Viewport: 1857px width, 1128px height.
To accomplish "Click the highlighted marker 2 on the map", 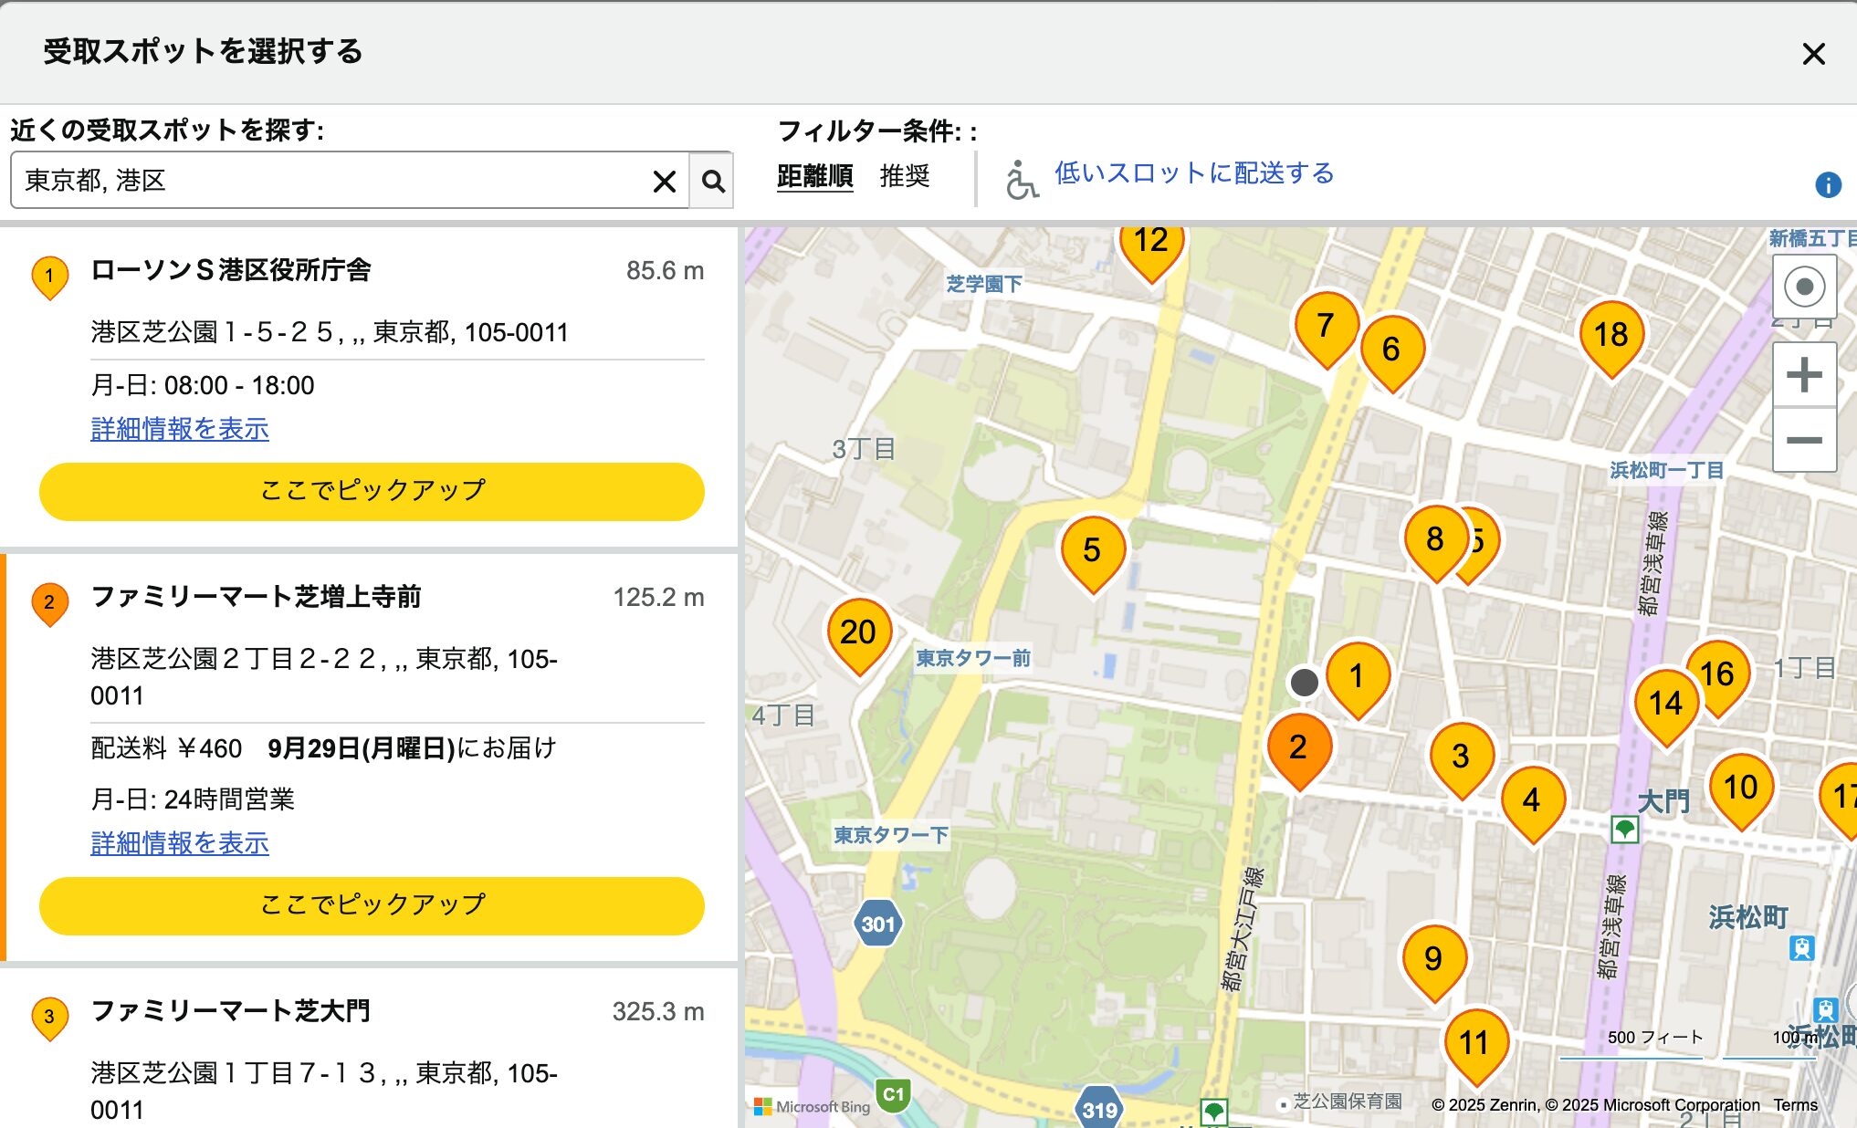I will [1299, 746].
